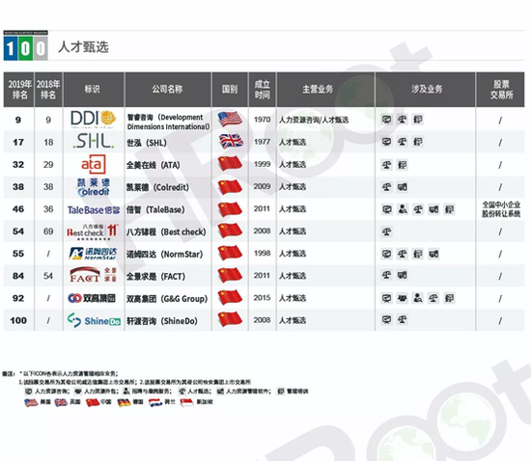This screenshot has width=531, height=461.
Task: Click the 八方锦程 (Best check) company name
Action: [166, 232]
